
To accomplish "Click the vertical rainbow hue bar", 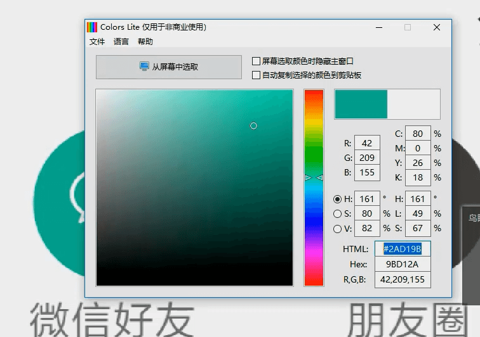I will (314, 188).
